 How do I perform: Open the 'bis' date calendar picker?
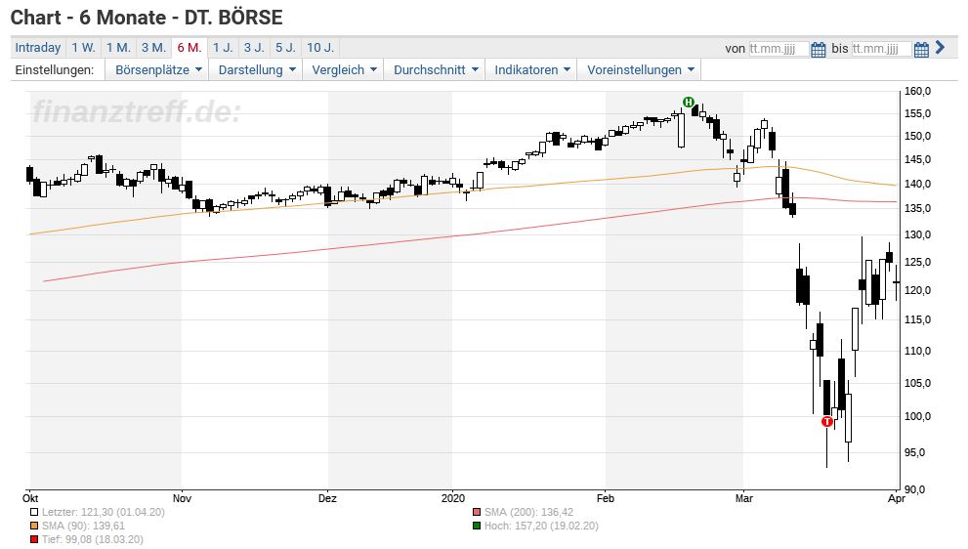[921, 50]
